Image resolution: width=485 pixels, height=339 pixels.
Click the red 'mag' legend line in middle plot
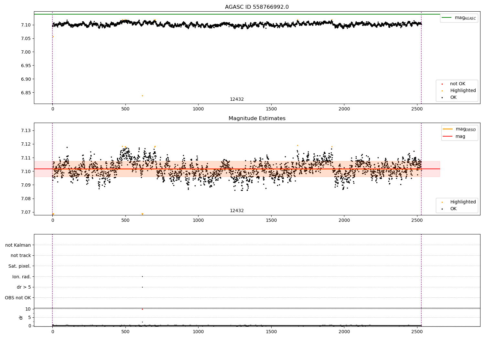448,136
